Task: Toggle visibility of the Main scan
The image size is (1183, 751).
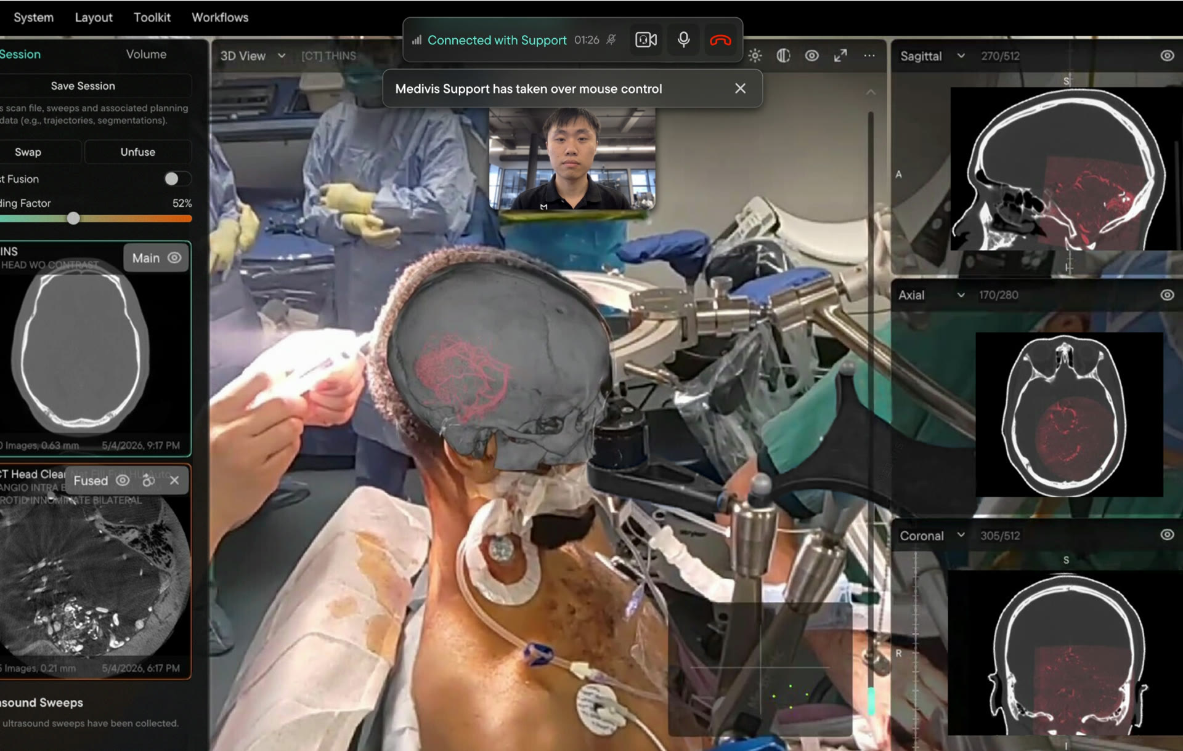Action: tap(175, 258)
